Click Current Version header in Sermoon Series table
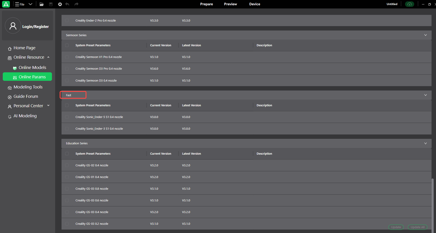Screen dimensions: 436x233 pyautogui.click(x=161, y=45)
